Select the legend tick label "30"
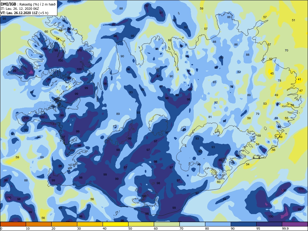The height and width of the screenshot is (231, 308). (79, 229)
